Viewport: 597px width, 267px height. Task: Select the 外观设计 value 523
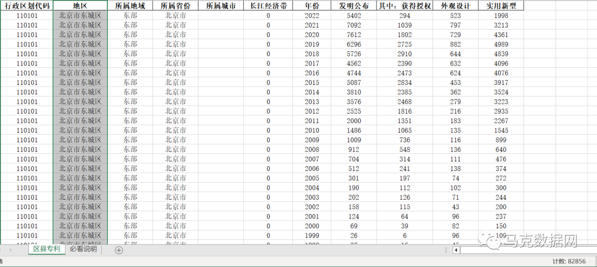pyautogui.click(x=455, y=15)
